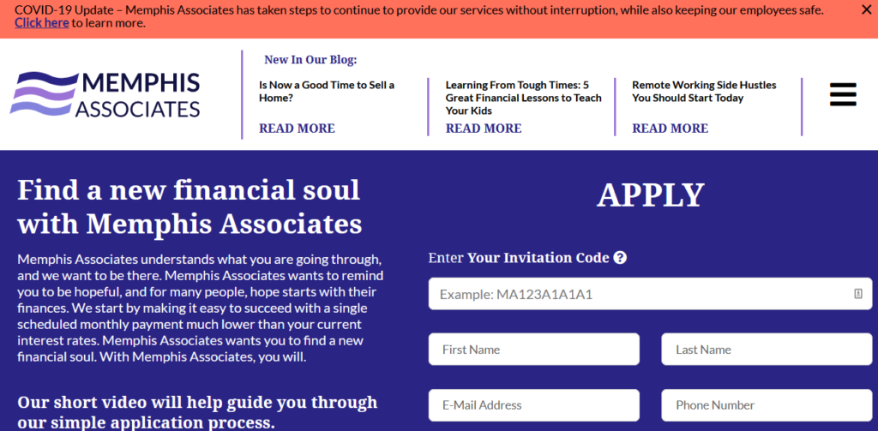Focus the invitation code input field
878x431 pixels.
click(x=650, y=294)
